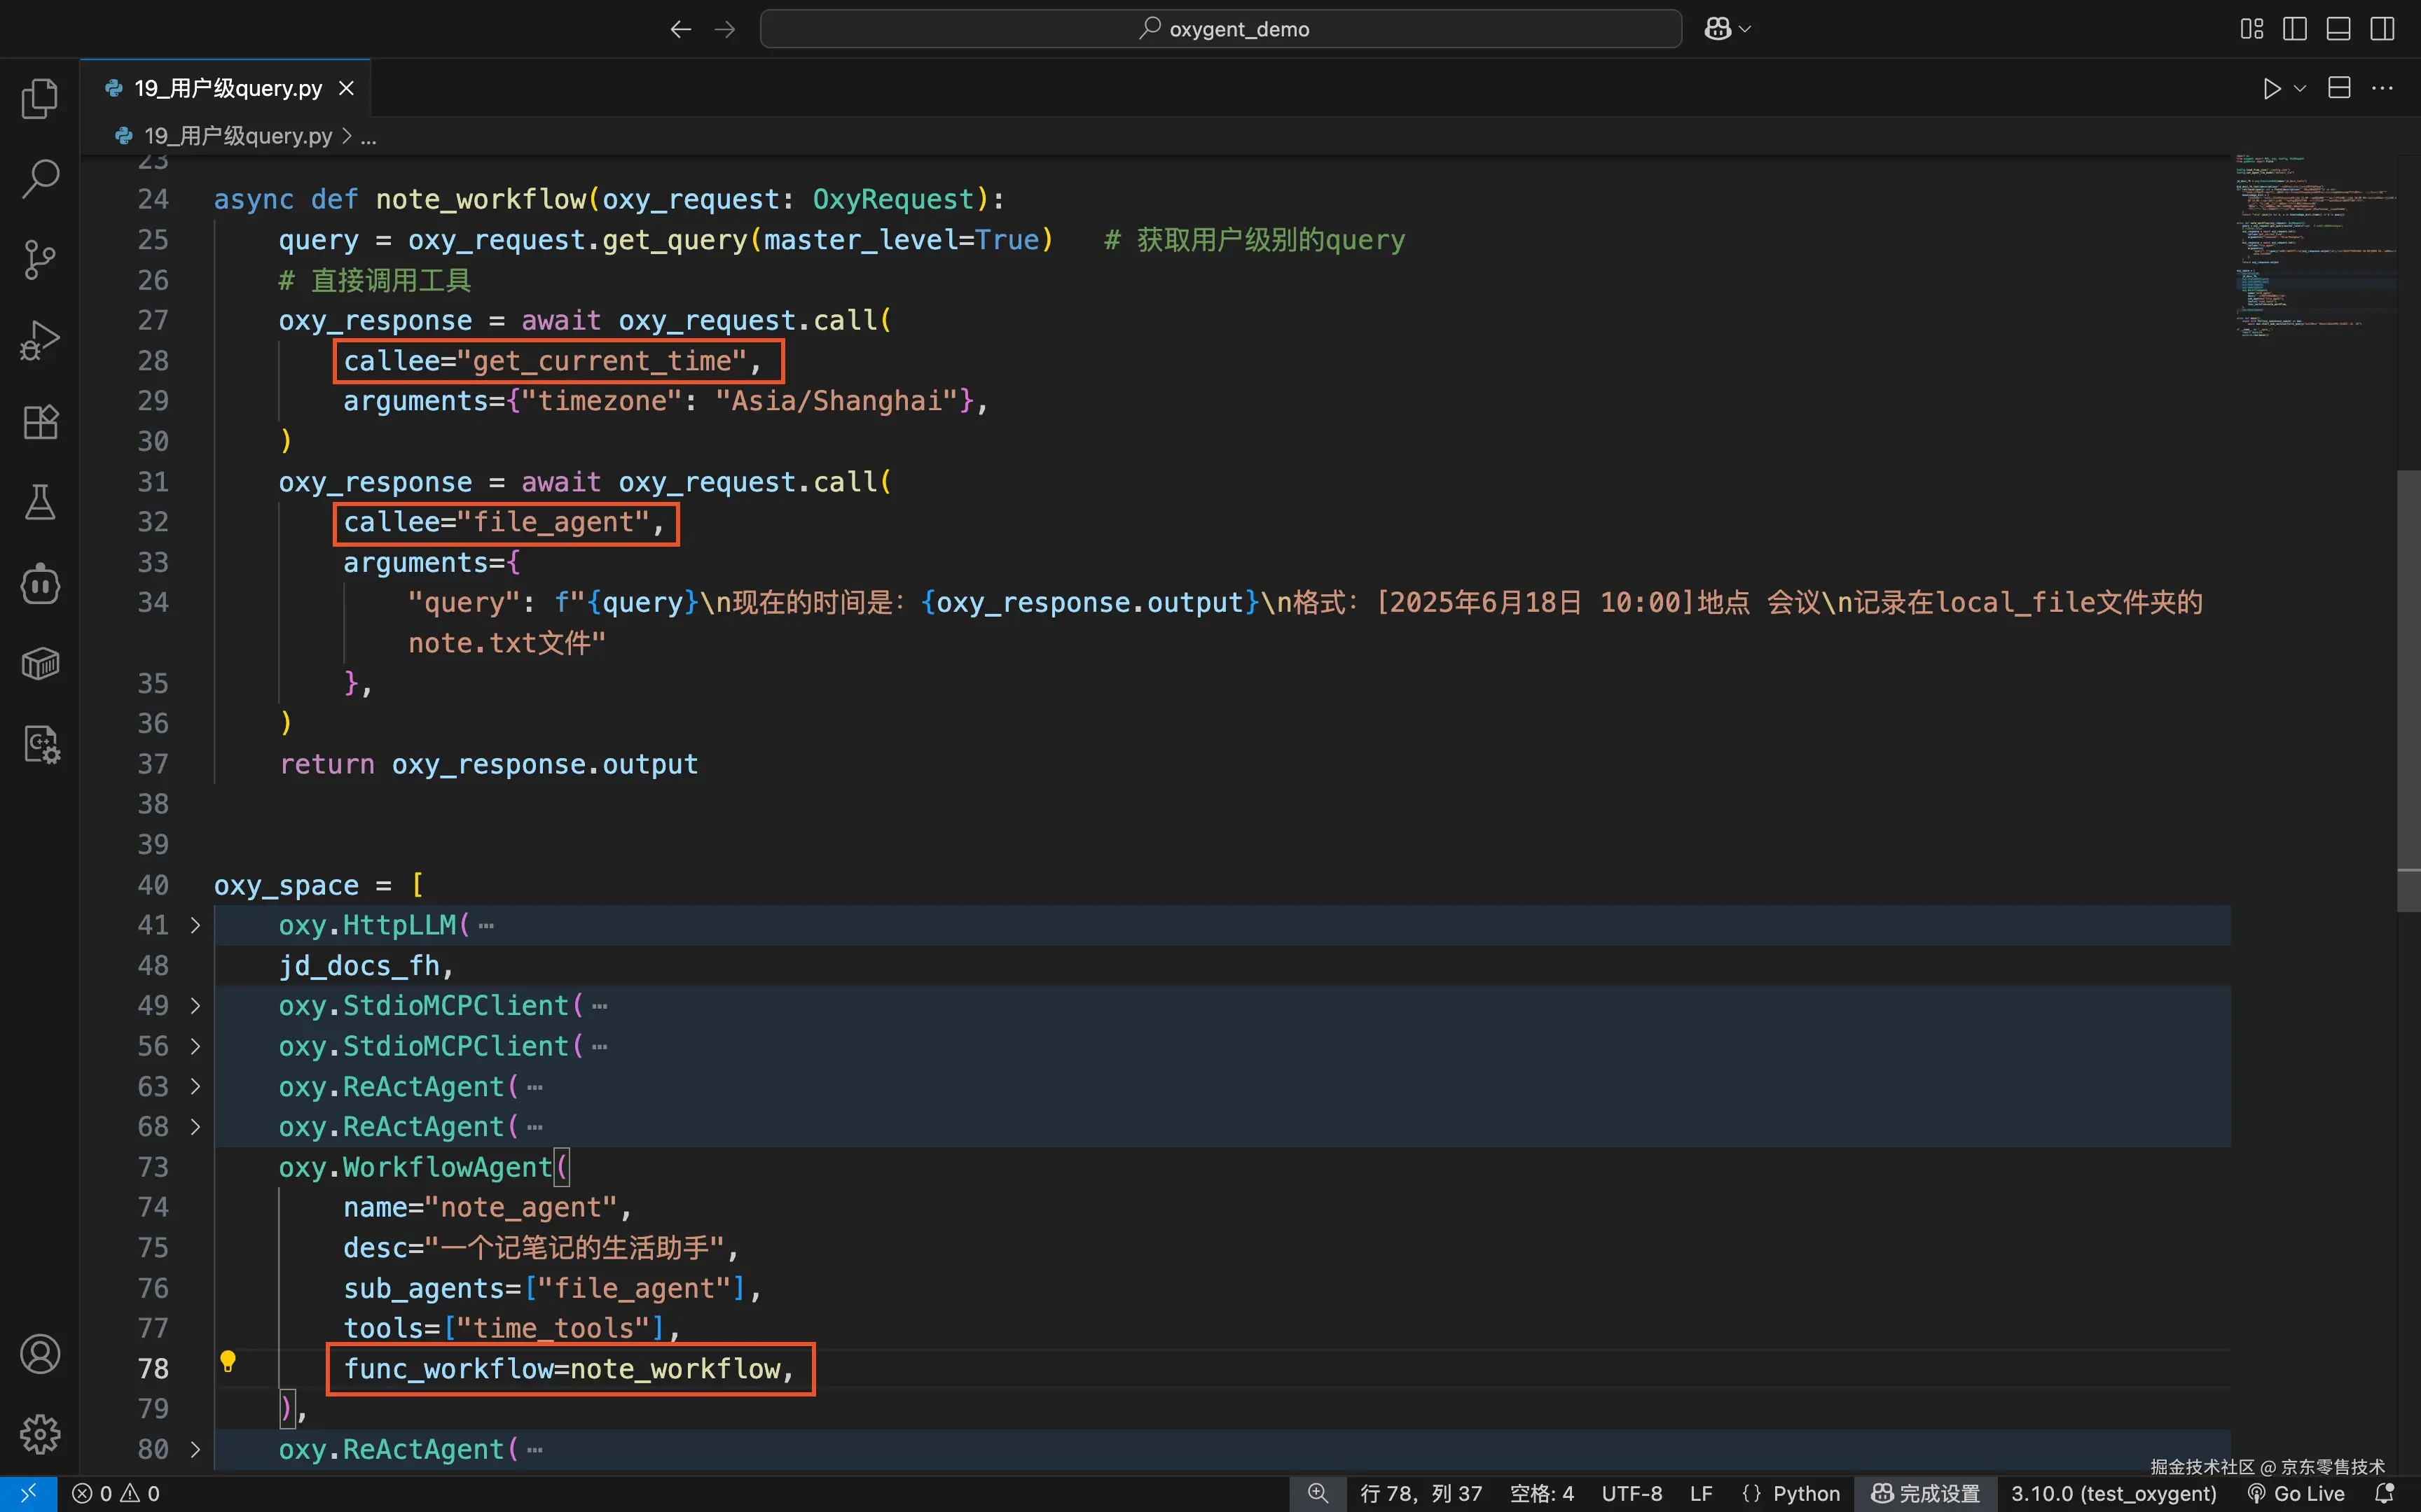
Task: Toggle the primary side bar layout button
Action: [2295, 29]
